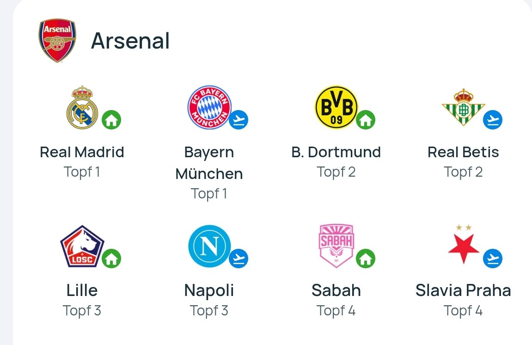Select the Napoli team name

coord(209,291)
